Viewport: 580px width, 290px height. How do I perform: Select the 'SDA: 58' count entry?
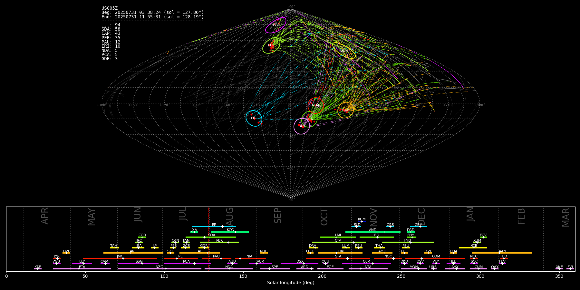tap(111, 29)
